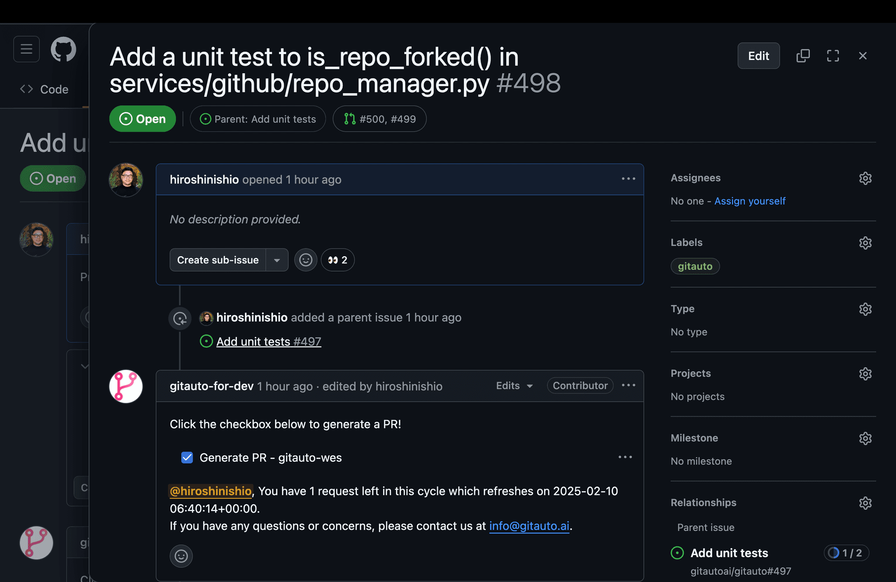
Task: Add reaction with smiley on issue description
Action: (306, 260)
